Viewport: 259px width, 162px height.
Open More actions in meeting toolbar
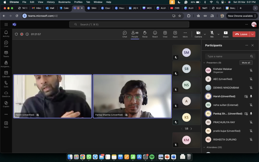coord(185,34)
